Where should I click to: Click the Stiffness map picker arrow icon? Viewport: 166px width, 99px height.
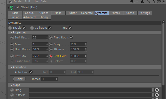[x=157, y=95]
